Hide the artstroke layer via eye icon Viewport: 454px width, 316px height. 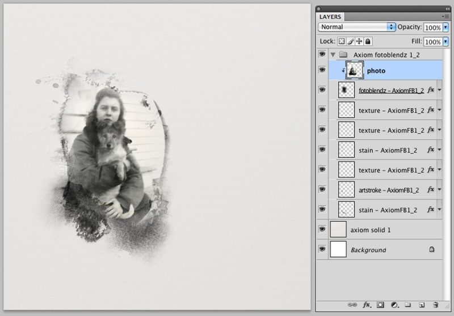(x=322, y=190)
